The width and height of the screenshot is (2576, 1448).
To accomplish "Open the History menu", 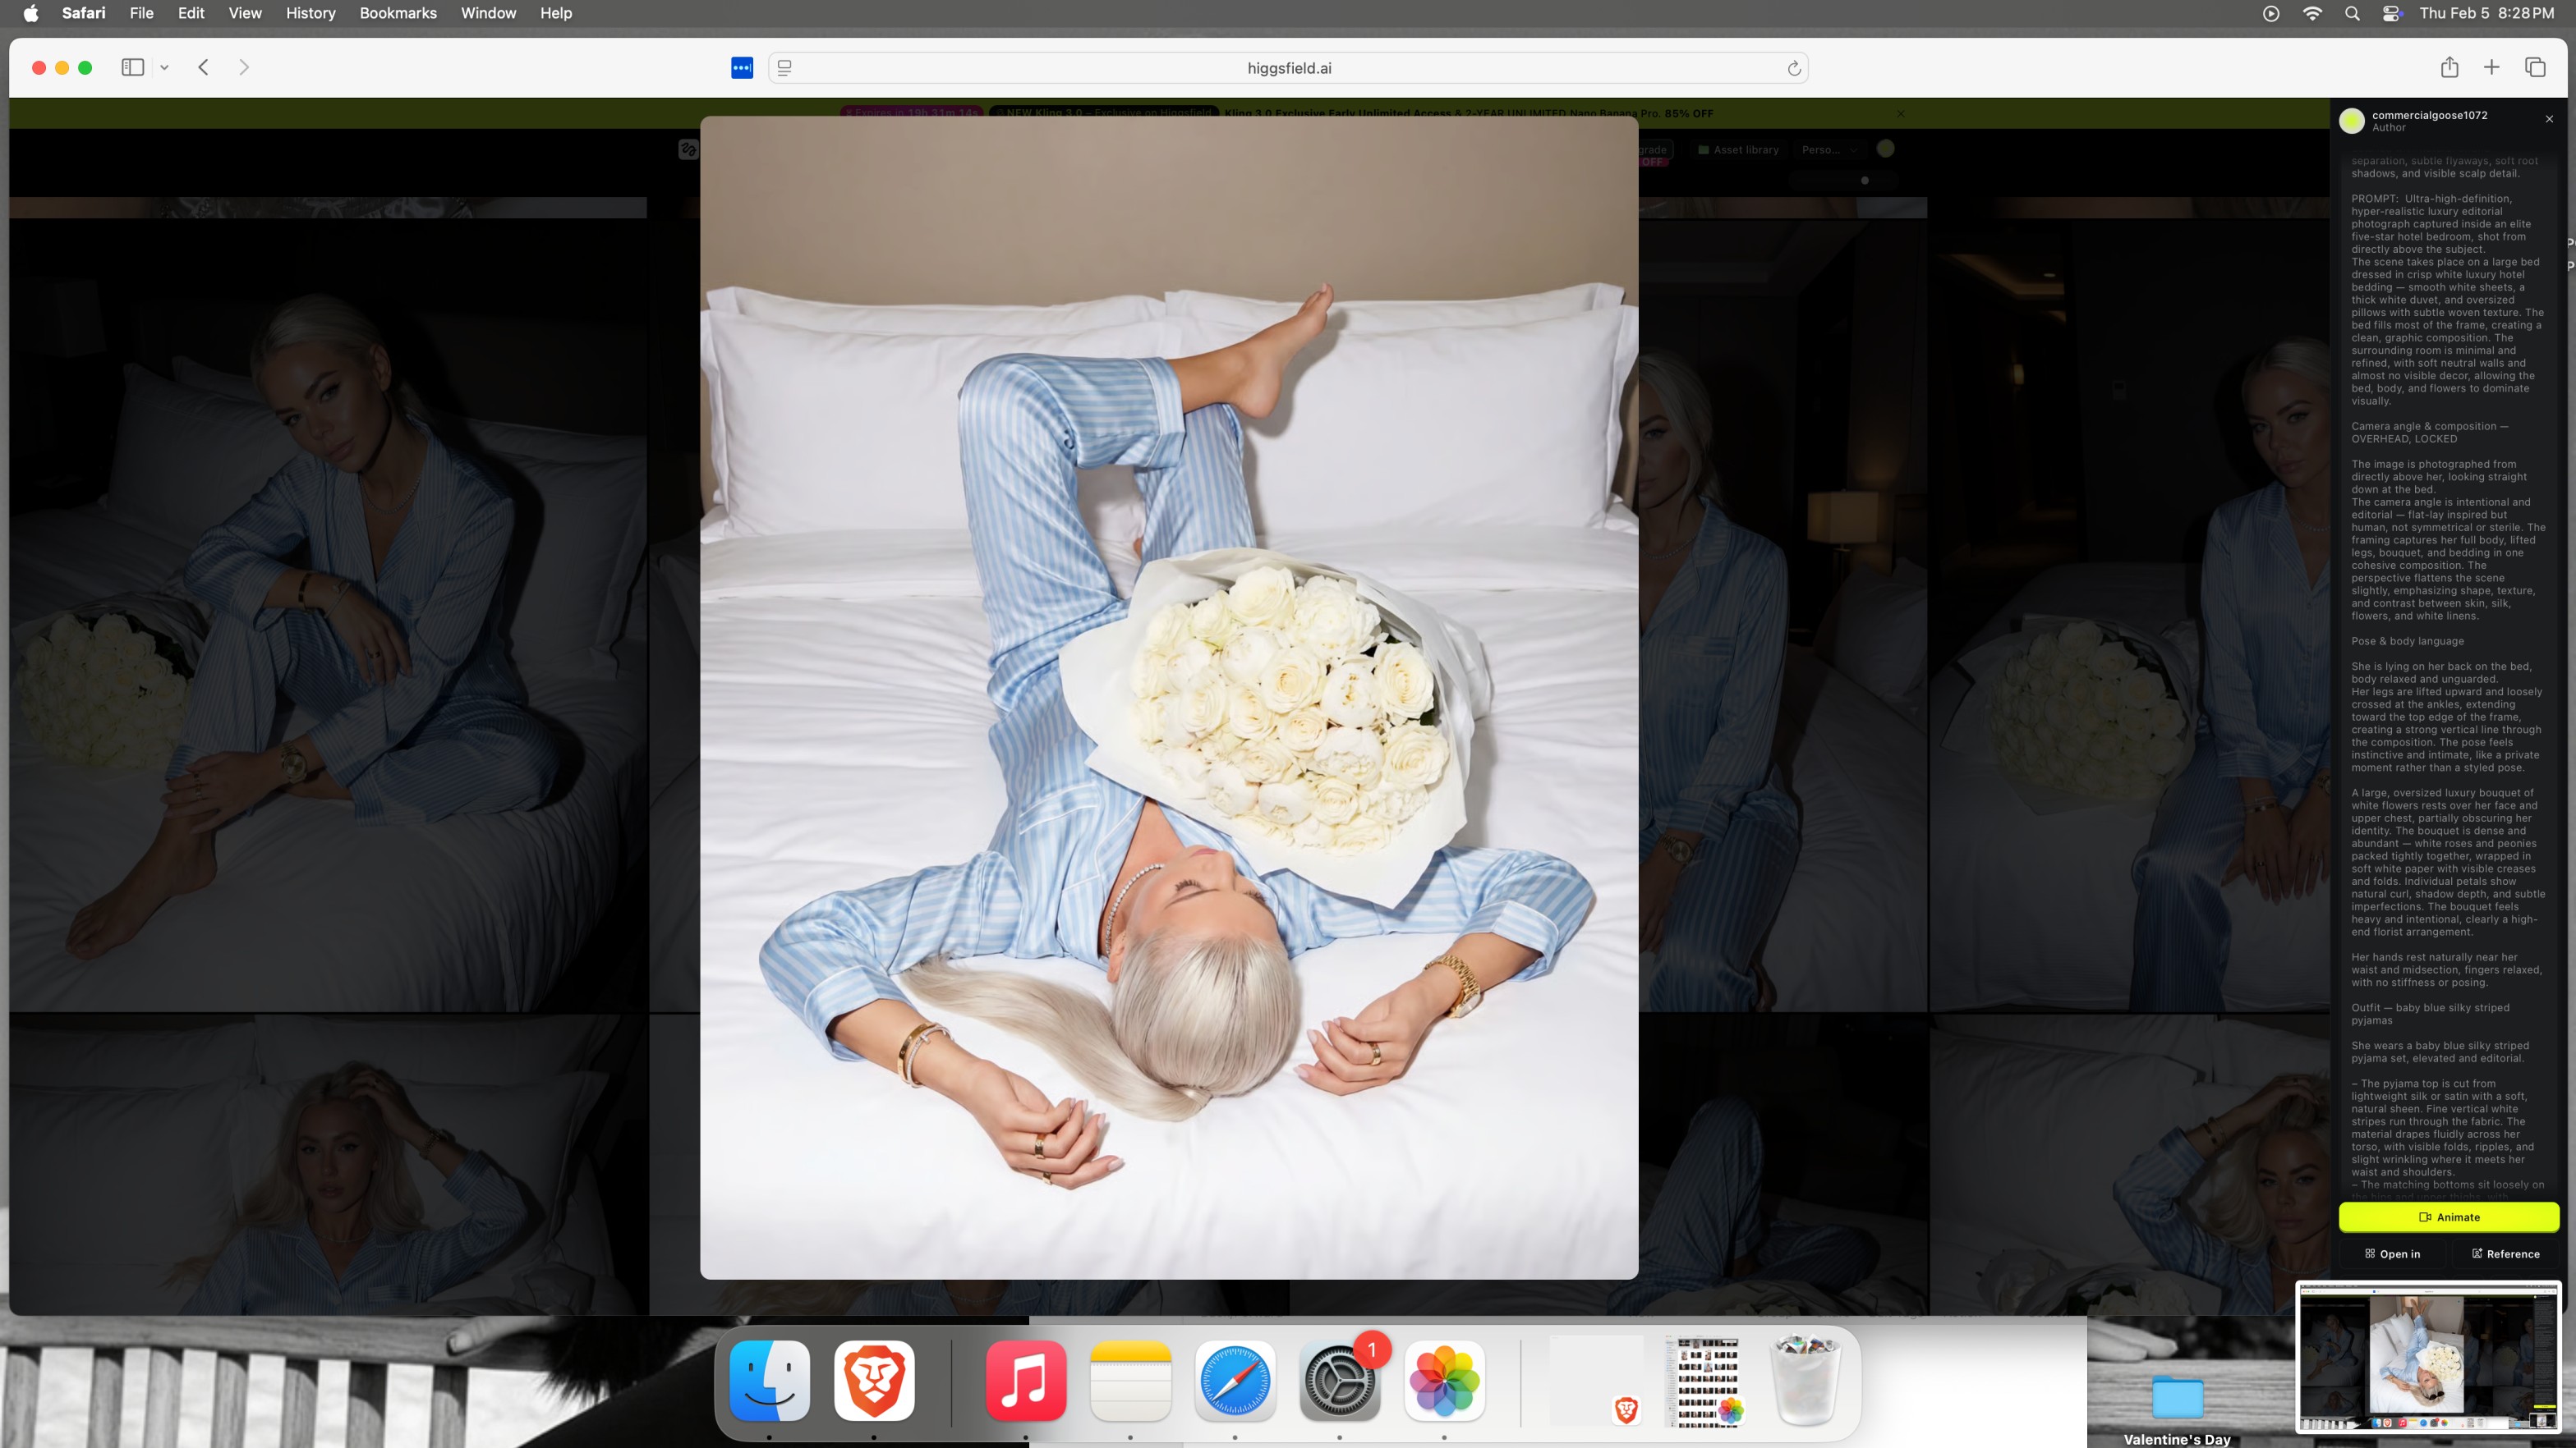I will pyautogui.click(x=310, y=13).
